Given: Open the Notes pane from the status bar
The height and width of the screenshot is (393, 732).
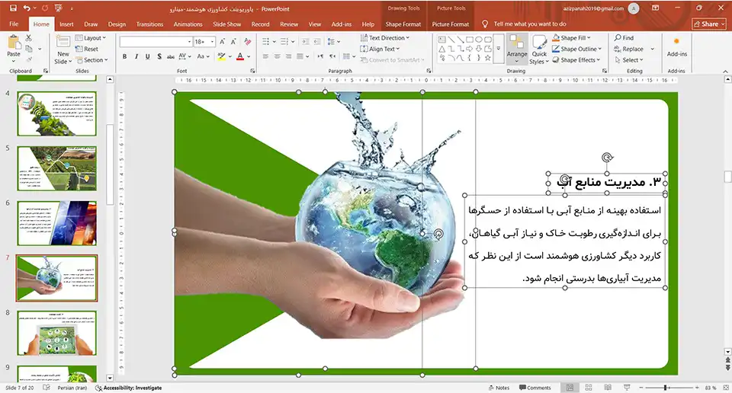Looking at the screenshot, I should tap(499, 388).
